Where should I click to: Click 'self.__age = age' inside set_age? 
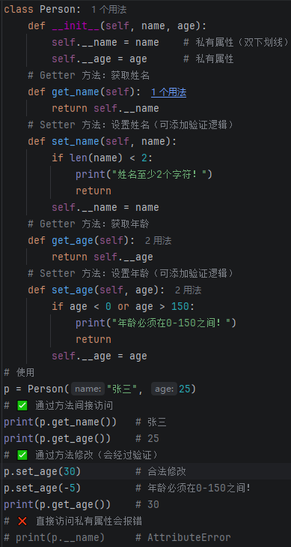(99, 356)
